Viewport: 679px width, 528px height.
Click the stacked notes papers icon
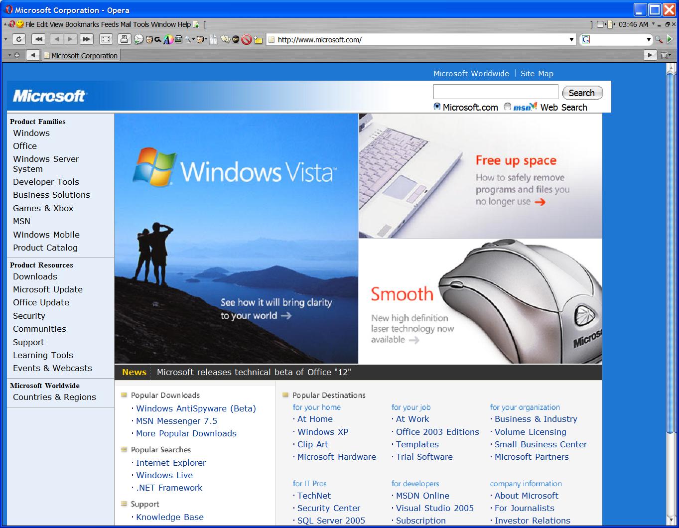[x=226, y=39]
